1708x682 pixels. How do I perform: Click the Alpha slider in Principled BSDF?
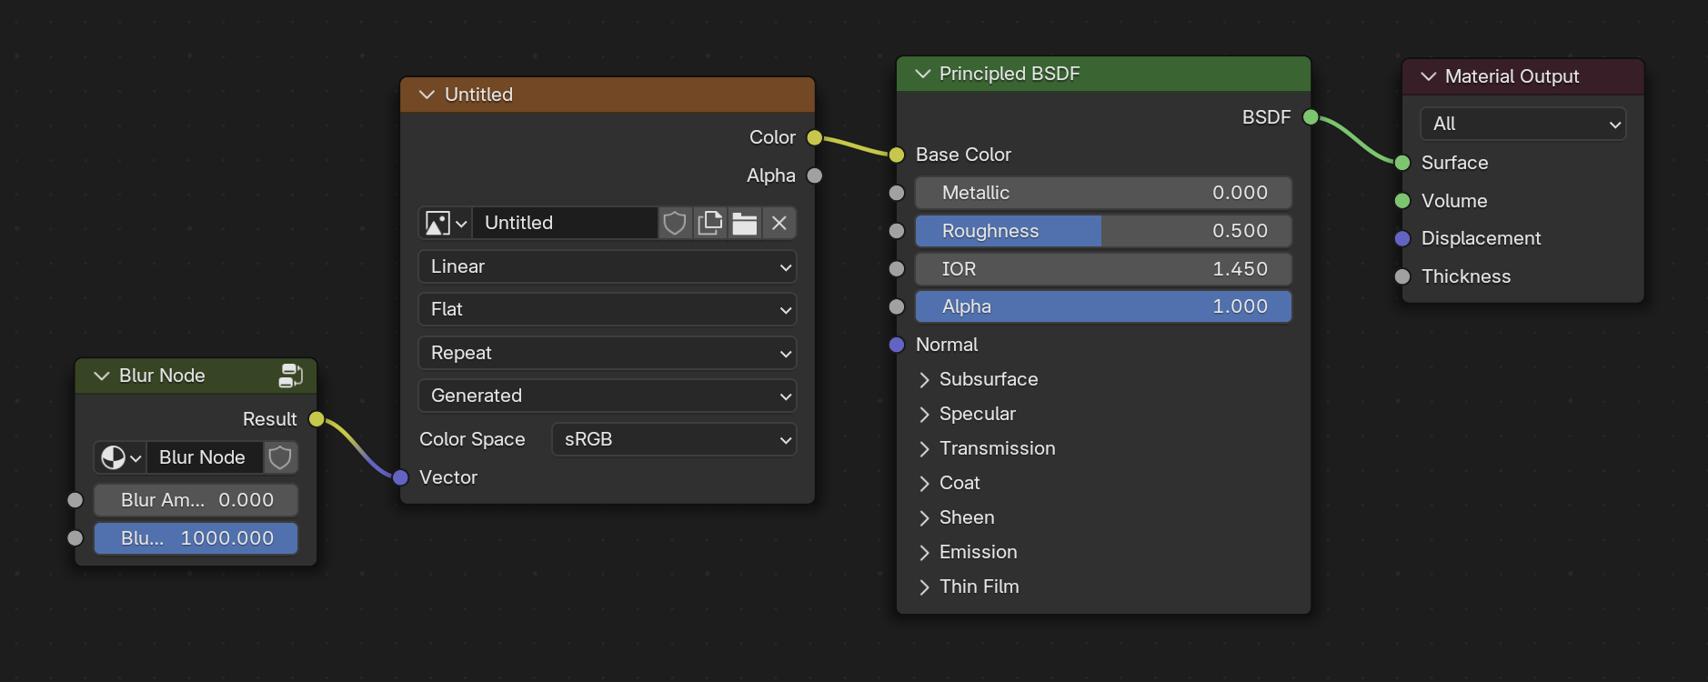click(x=1103, y=306)
